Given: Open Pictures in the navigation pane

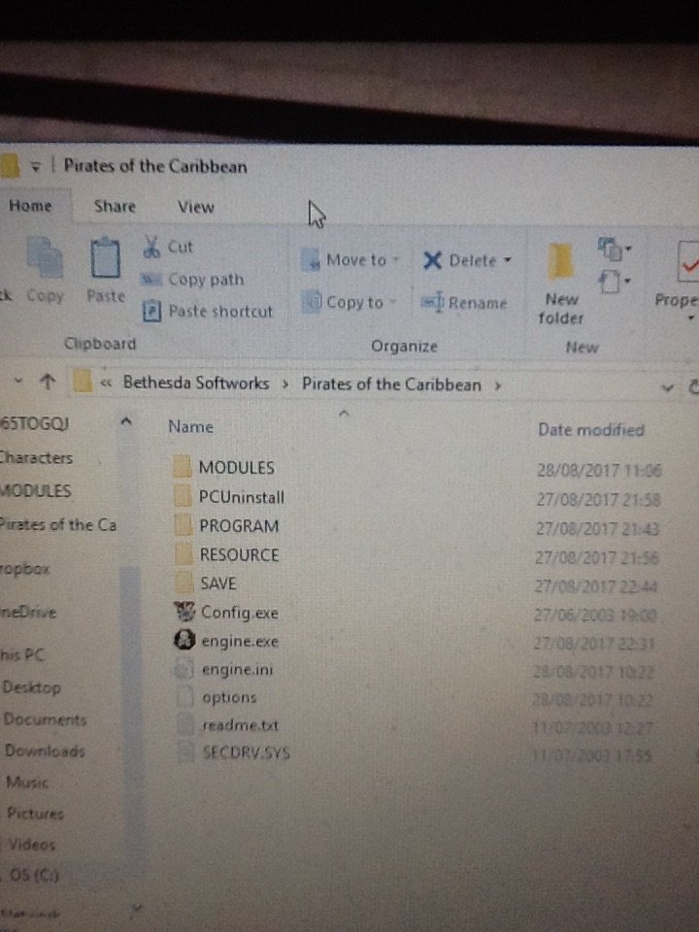Looking at the screenshot, I should pyautogui.click(x=35, y=814).
